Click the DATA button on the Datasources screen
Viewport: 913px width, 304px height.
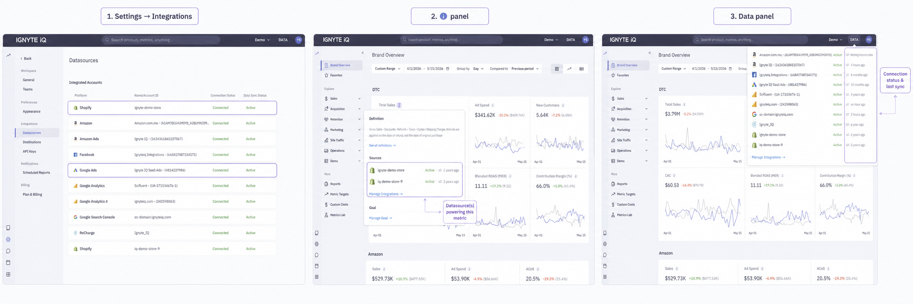coord(283,40)
